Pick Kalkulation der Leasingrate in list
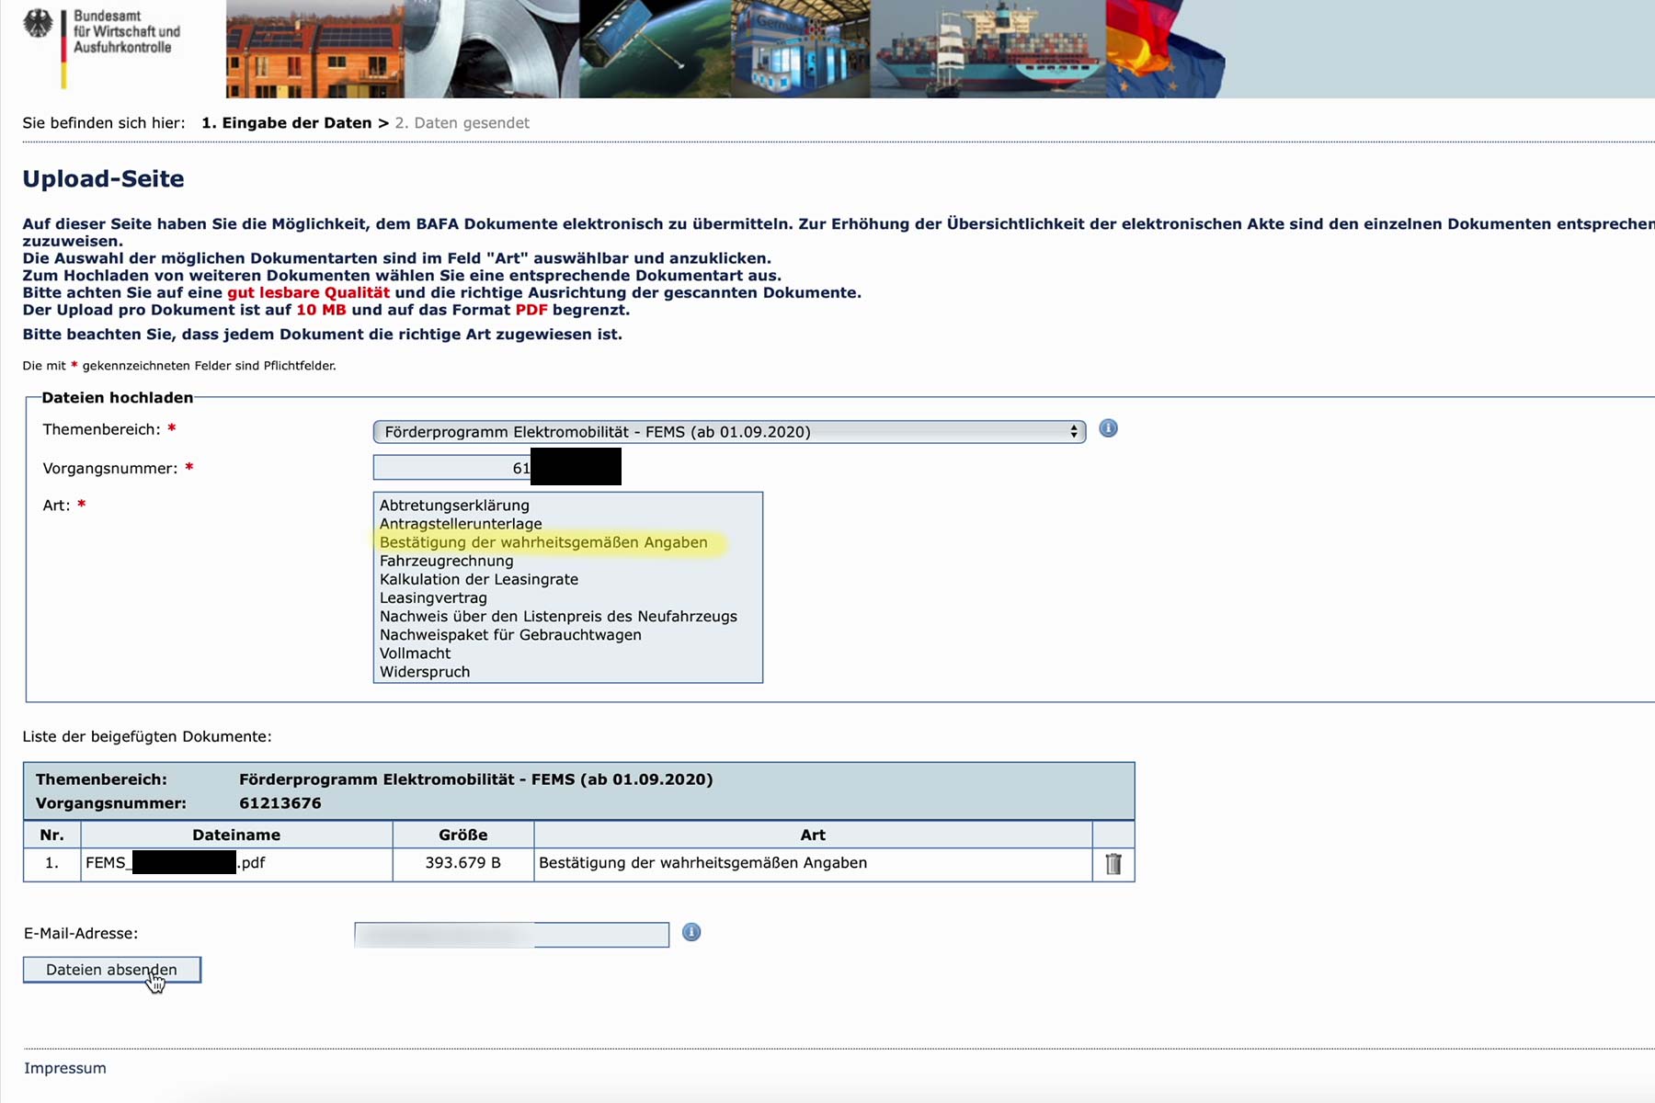Viewport: 1655px width, 1103px height. [478, 579]
